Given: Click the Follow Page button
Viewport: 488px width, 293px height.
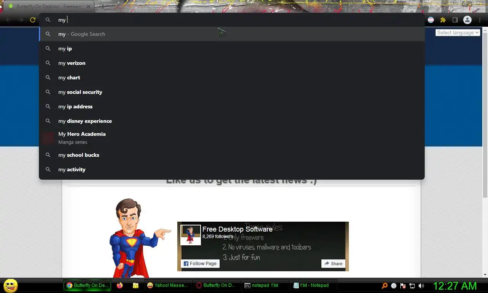Looking at the screenshot, I should pyautogui.click(x=200, y=264).
